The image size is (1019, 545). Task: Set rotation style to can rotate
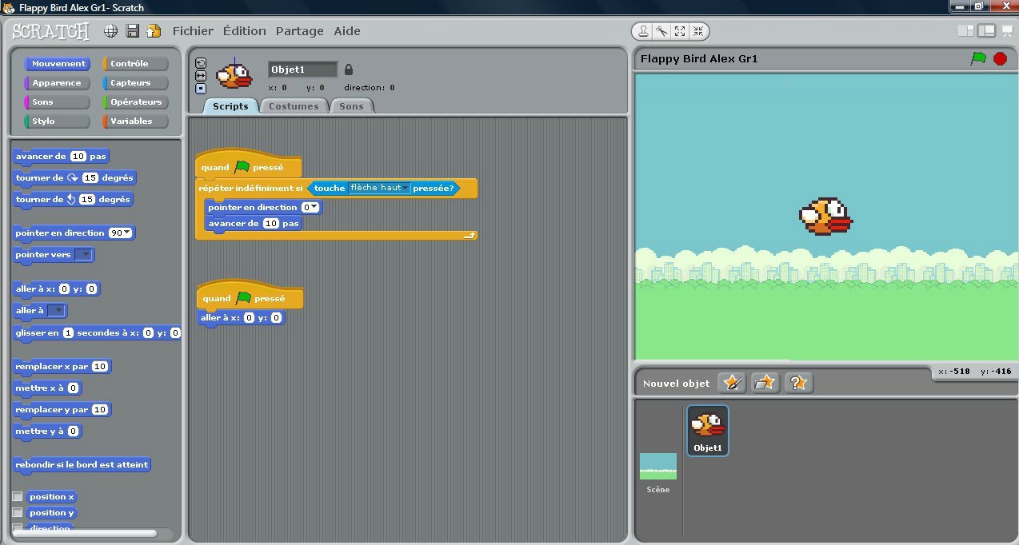[201, 63]
